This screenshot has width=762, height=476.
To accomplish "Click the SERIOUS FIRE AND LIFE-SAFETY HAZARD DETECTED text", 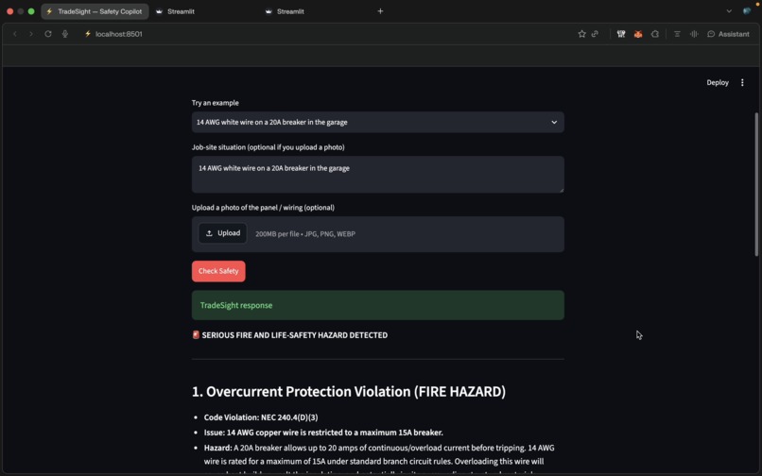I will [x=295, y=335].
